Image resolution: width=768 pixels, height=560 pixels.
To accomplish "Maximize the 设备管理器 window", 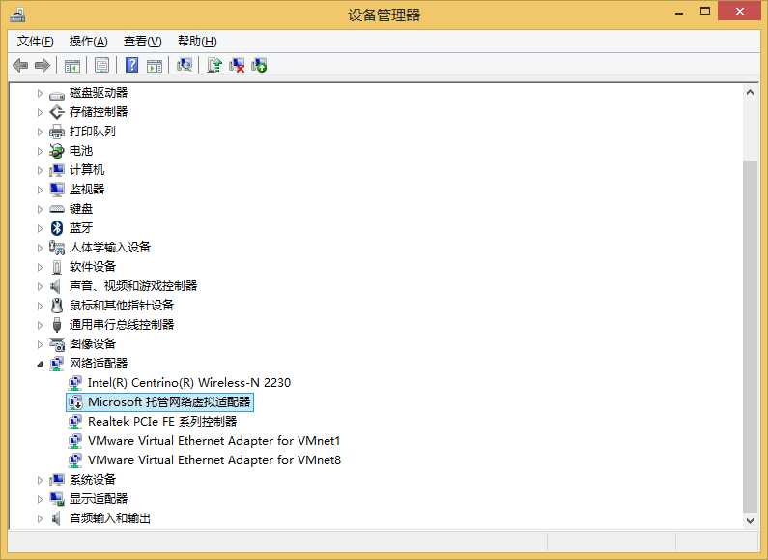I will (705, 12).
